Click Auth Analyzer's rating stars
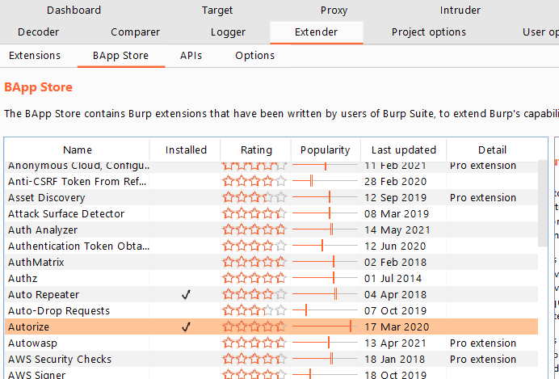This screenshot has height=379, width=559. click(x=255, y=230)
